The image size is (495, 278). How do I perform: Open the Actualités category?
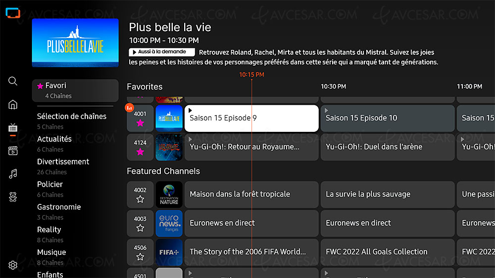pos(54,144)
